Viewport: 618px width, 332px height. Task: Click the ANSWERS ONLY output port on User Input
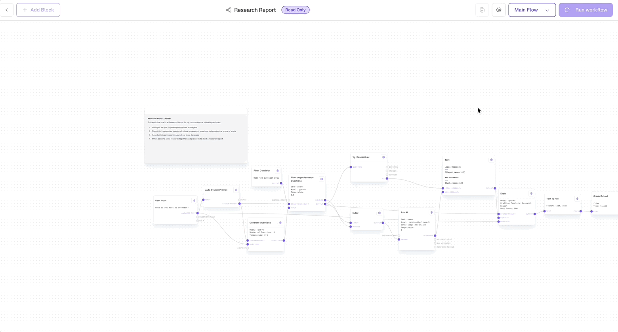pos(198,213)
